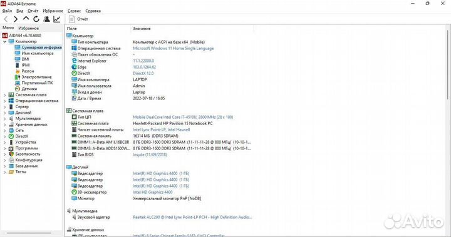The image size is (451, 237).
Task: Click the Internet Explorer icon in report
Action: tap(74, 61)
